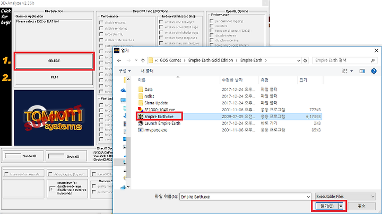Click the OneDrive icon in navigation pane
Image resolution: width=382 pixels, height=214 pixels.
coord(123,90)
